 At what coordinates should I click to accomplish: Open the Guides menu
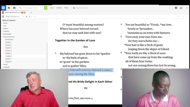click(x=59, y=8)
